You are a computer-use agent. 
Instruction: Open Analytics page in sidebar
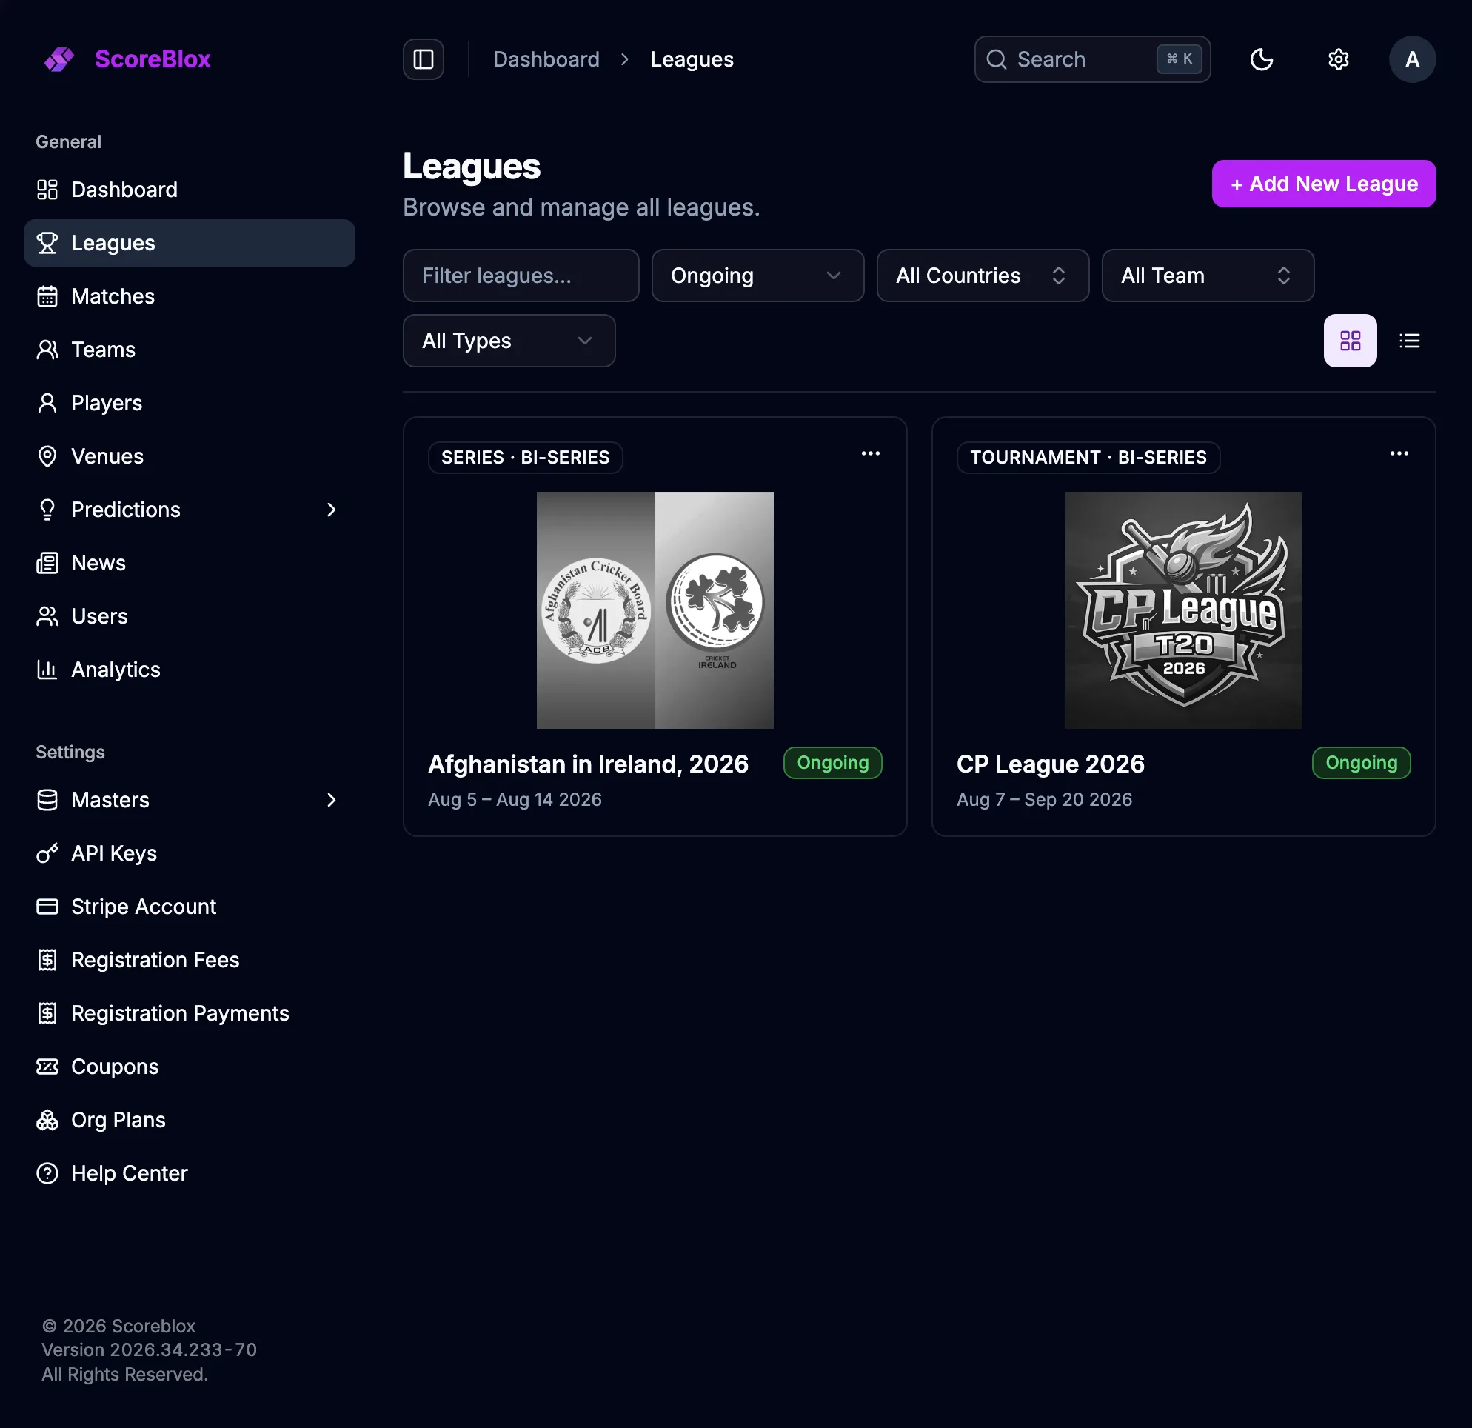[x=190, y=670]
